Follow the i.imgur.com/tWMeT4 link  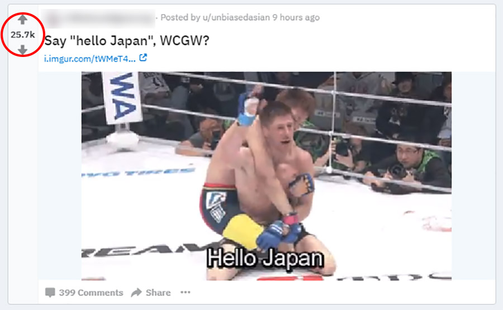(x=90, y=59)
